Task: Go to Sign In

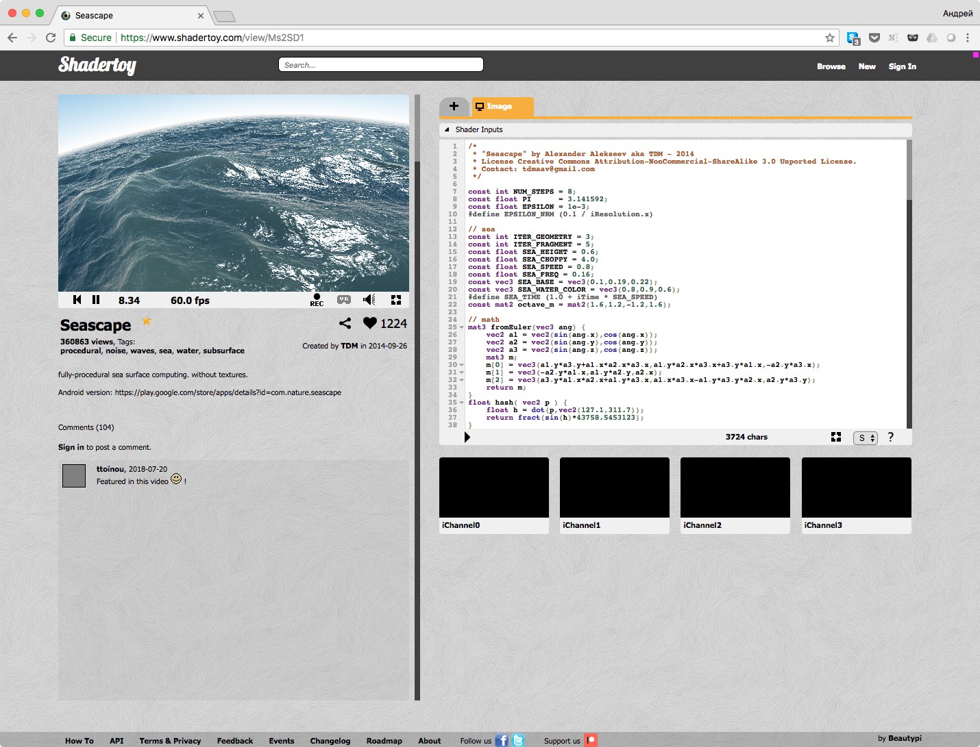Action: 903,66
